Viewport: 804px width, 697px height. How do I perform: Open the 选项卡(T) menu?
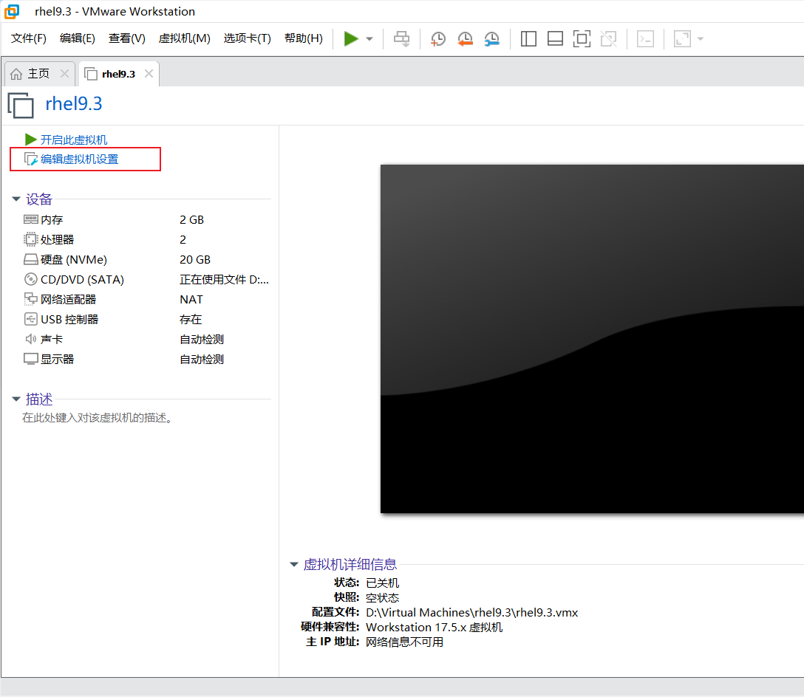pos(247,38)
